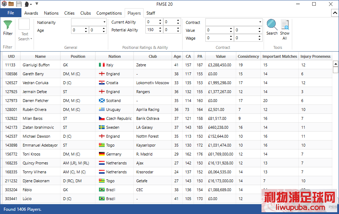339x214 pixels.
Task: Click the Croatia flag icon
Action: (x=102, y=83)
